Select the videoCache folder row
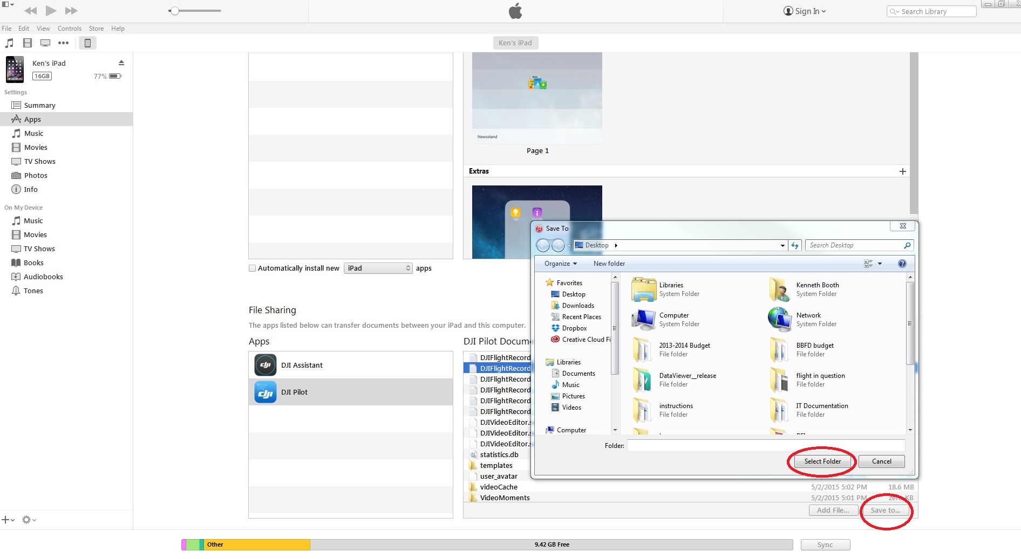 [x=691, y=487]
